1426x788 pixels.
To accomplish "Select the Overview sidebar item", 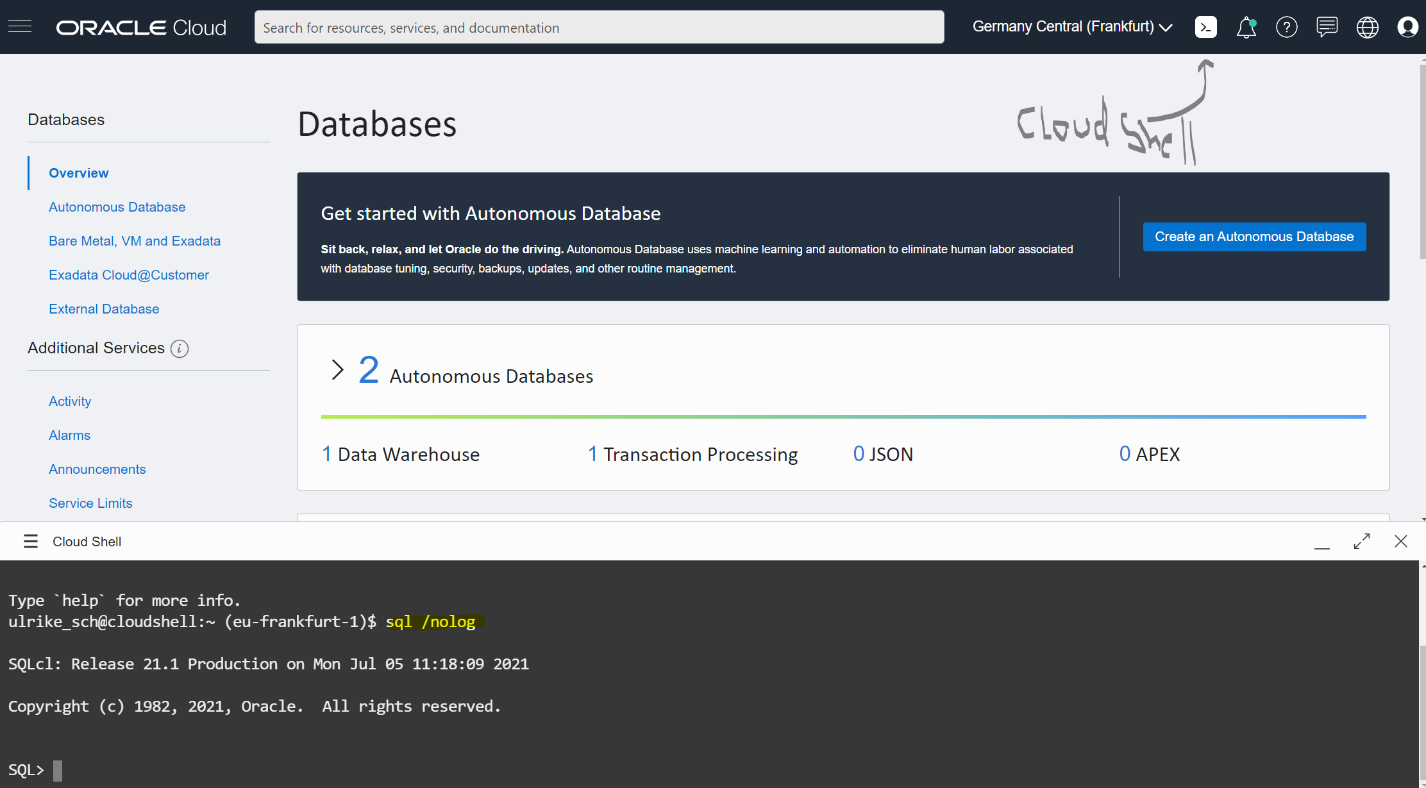I will (x=78, y=173).
